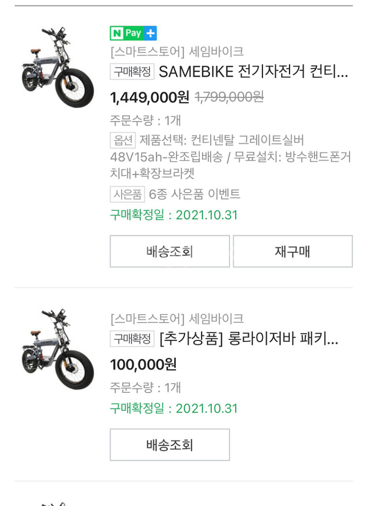Click 배송조회 for the SAMEBIKE order
Screen dimensions: 368x506
pyautogui.click(x=170, y=252)
